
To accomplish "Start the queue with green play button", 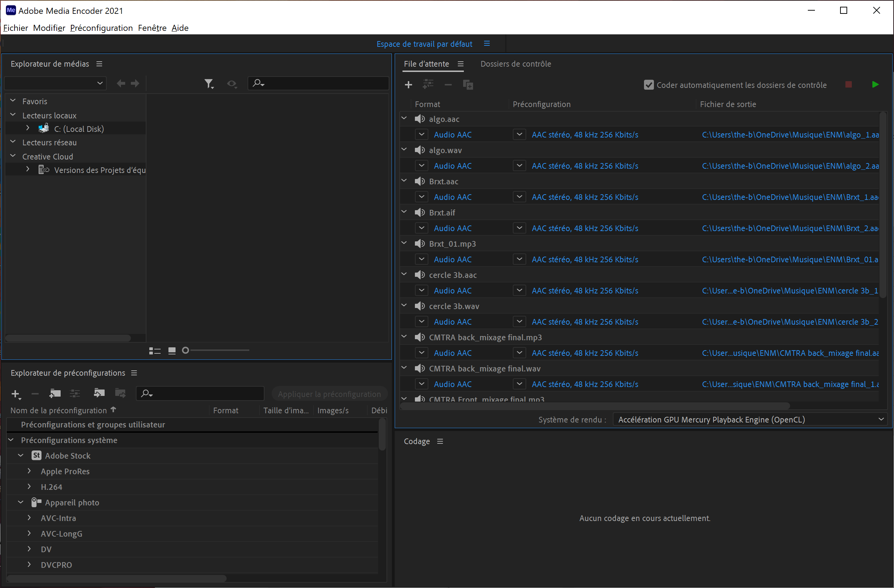I will 875,85.
